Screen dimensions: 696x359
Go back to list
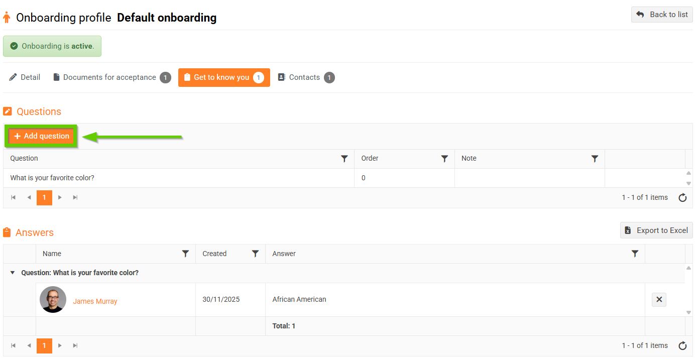(x=662, y=15)
